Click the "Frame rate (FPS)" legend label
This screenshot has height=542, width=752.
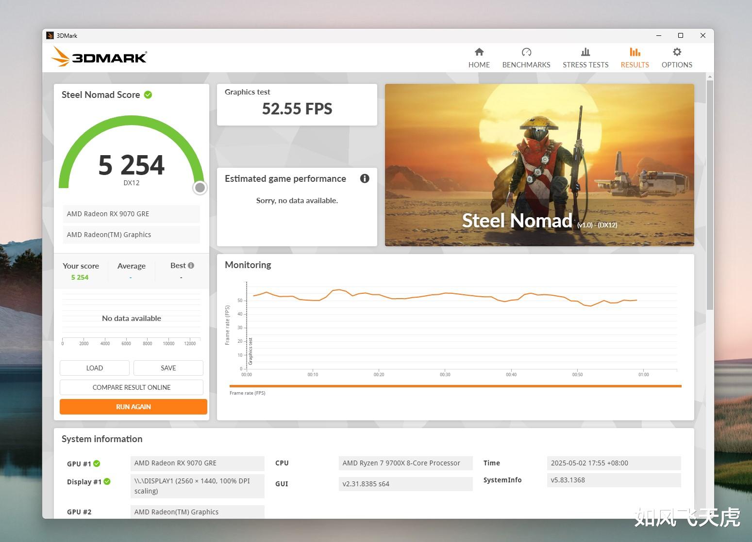coord(248,393)
